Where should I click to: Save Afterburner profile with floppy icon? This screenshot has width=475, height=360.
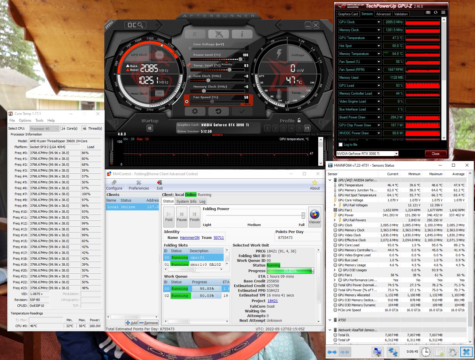coord(307,128)
